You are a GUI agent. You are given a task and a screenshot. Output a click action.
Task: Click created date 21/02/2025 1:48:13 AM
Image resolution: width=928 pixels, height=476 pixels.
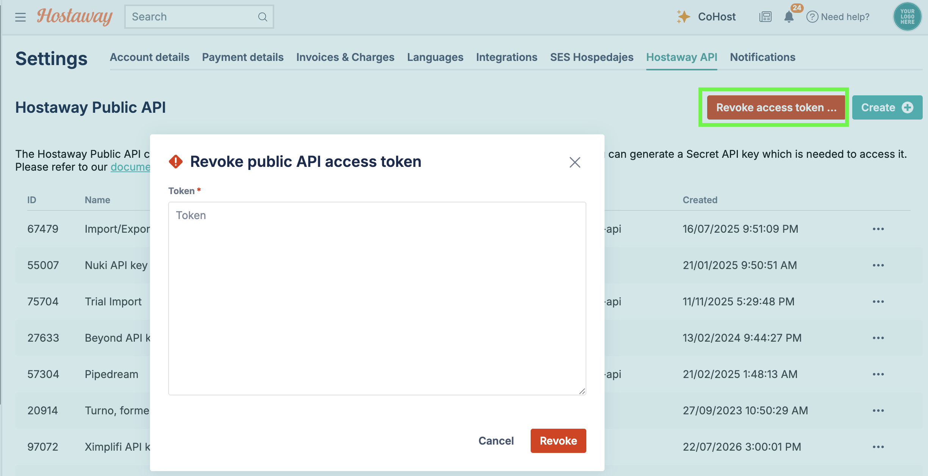click(740, 374)
